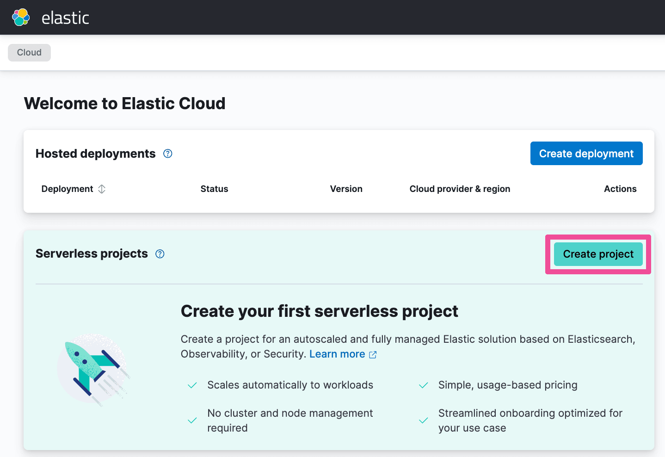This screenshot has height=457, width=665.
Task: Click the highlighted Create project button
Action: point(598,254)
